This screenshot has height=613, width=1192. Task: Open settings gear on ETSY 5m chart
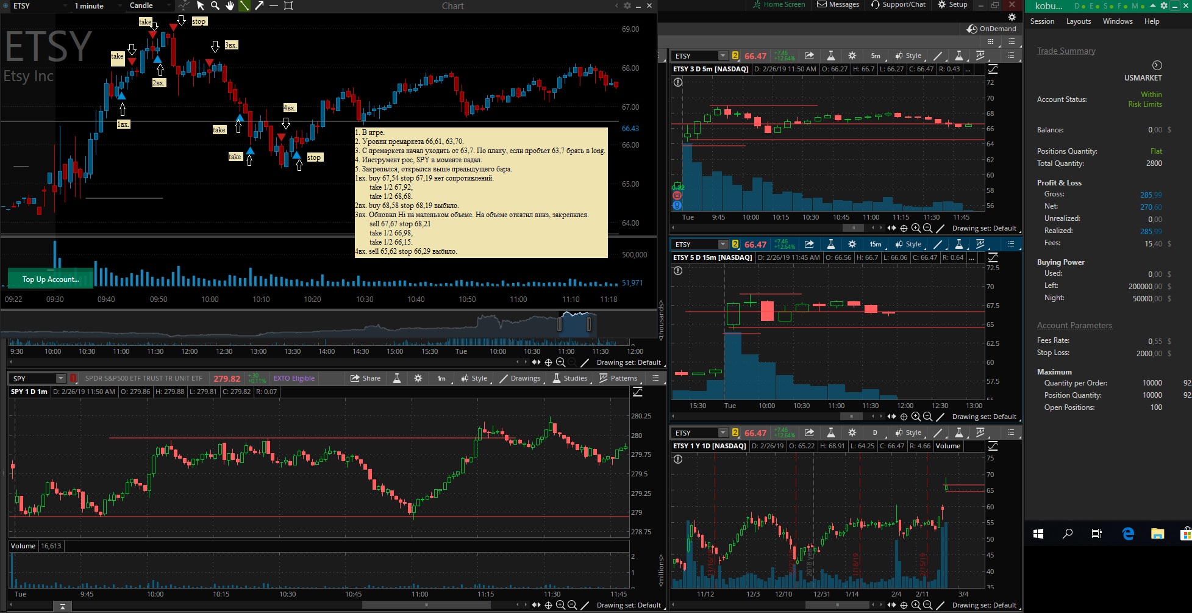[x=852, y=56]
